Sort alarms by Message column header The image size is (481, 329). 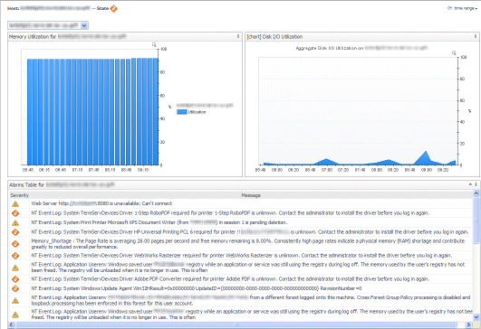(251, 195)
